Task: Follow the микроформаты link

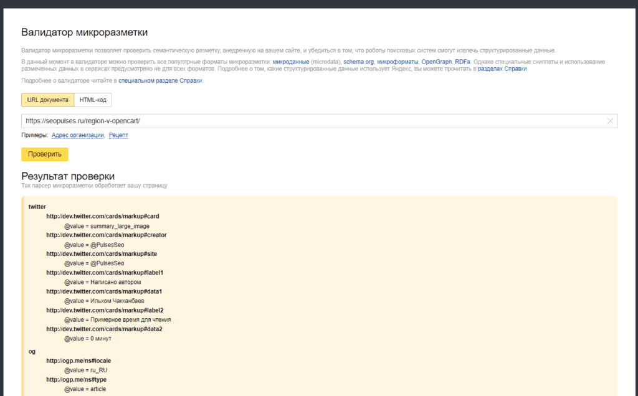Action: coord(398,62)
